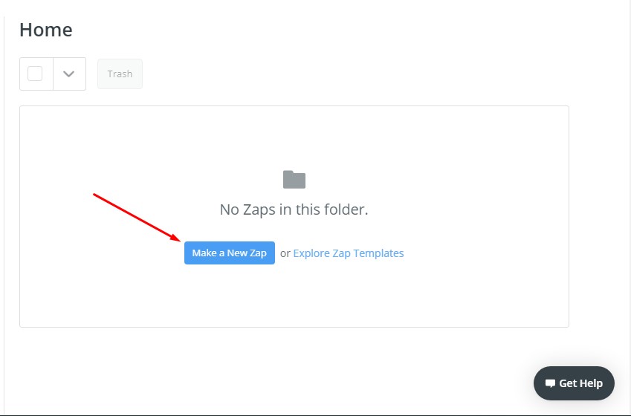This screenshot has width=631, height=416.
Task: Click the Trash button
Action: tap(120, 74)
